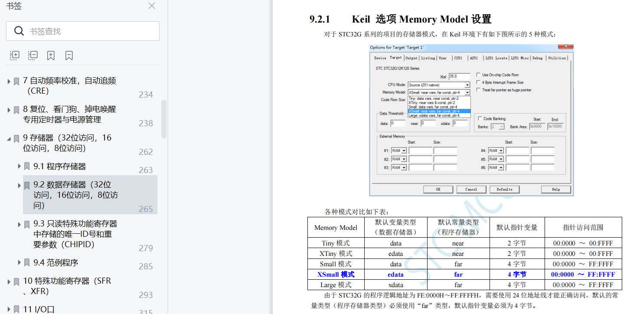Expand chapter 10 特殊功能寄存器 bookmark

9,281
